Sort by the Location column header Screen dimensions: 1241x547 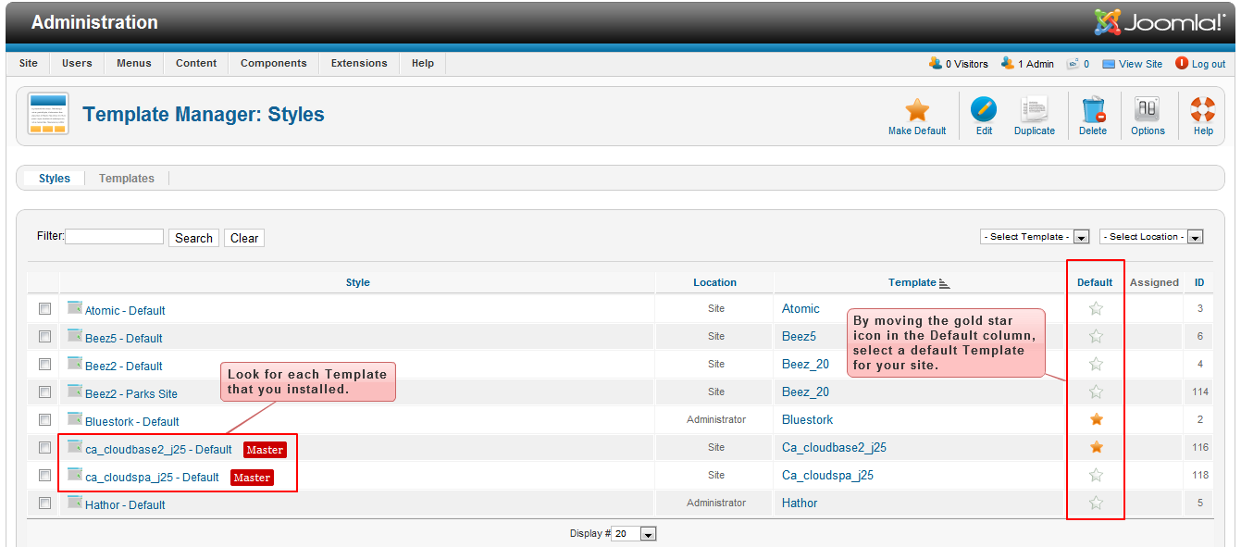pos(714,282)
